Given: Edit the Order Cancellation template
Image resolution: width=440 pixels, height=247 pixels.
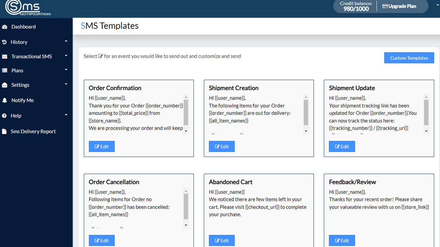Looking at the screenshot, I should [102, 240].
